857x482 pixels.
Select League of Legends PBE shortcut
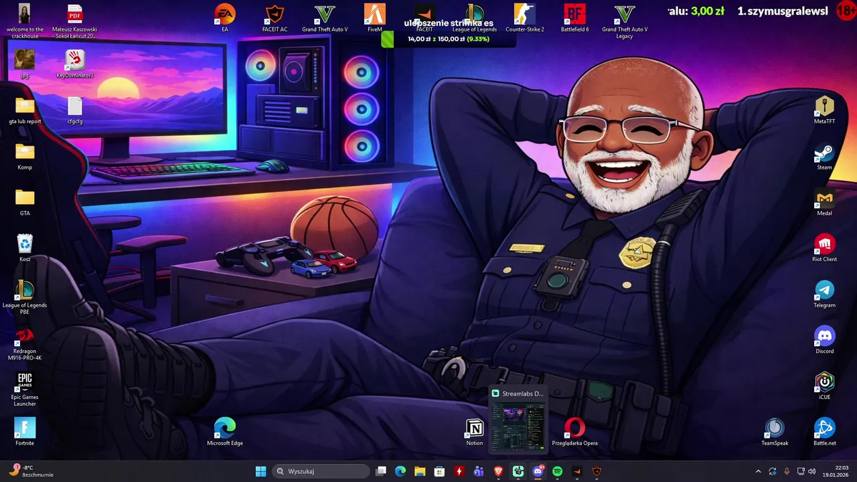coord(25,297)
